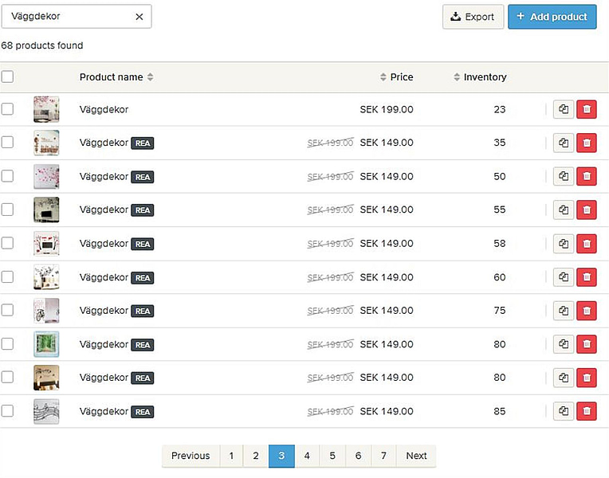Export the product list

point(473,17)
